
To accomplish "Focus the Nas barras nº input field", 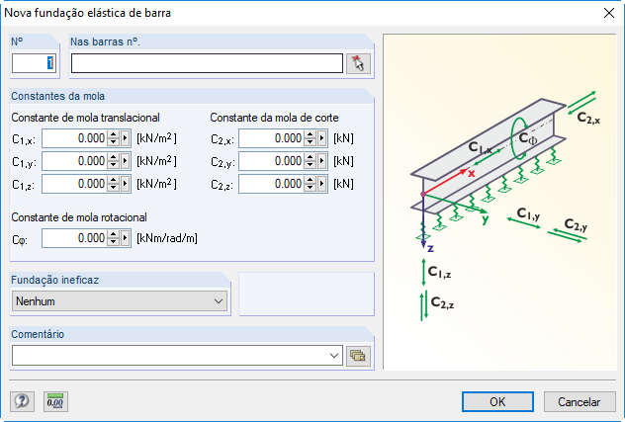I will [x=207, y=63].
